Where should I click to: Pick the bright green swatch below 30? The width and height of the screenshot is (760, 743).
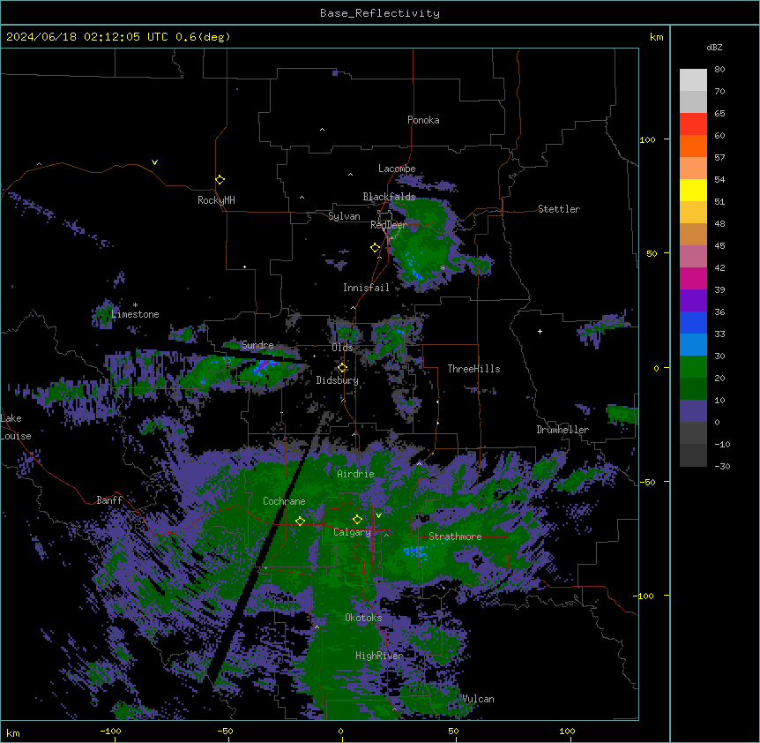pyautogui.click(x=693, y=367)
